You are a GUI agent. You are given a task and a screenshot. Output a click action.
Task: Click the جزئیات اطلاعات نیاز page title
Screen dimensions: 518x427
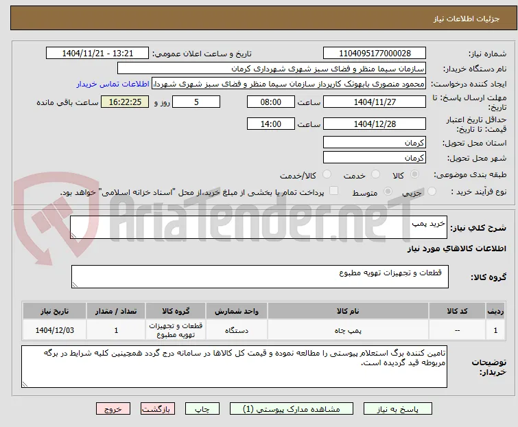pos(467,19)
